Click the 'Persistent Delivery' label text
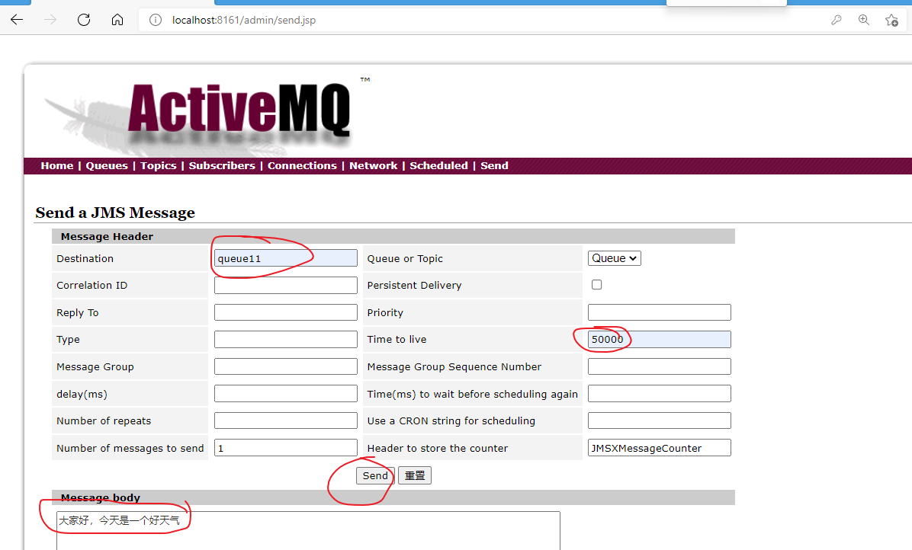This screenshot has height=550, width=912. [x=414, y=285]
